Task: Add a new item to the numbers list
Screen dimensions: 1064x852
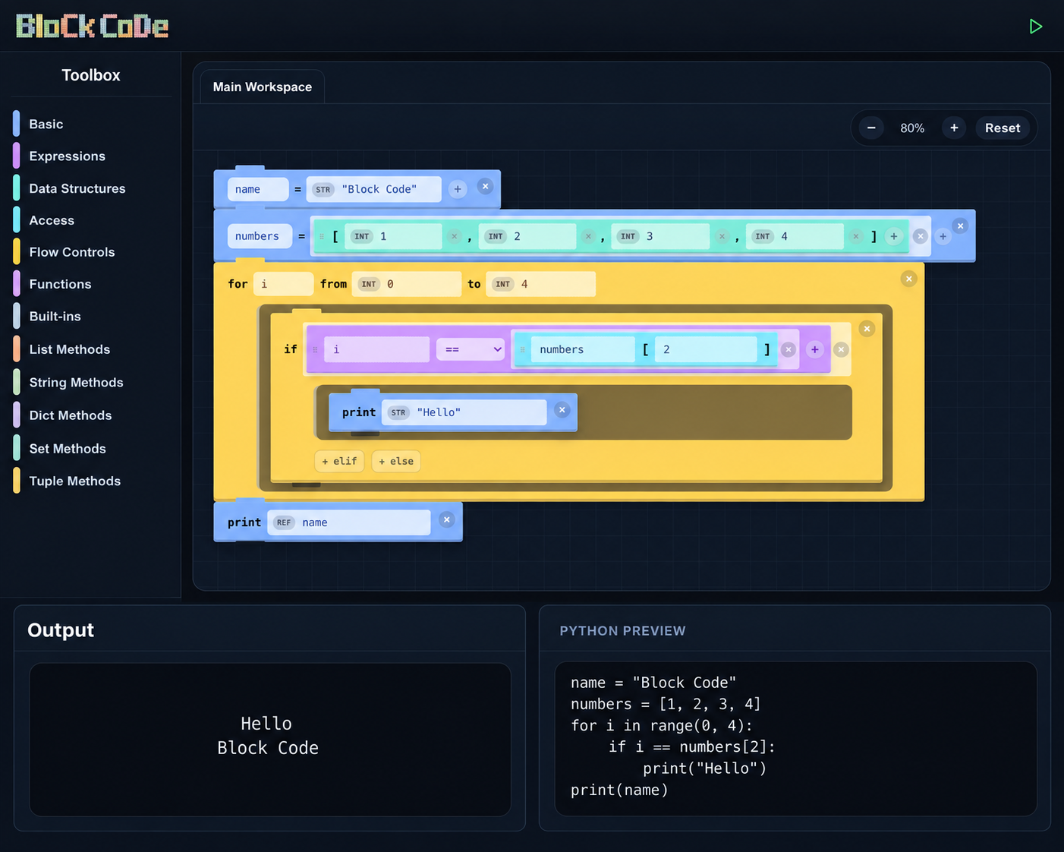Action: point(894,236)
